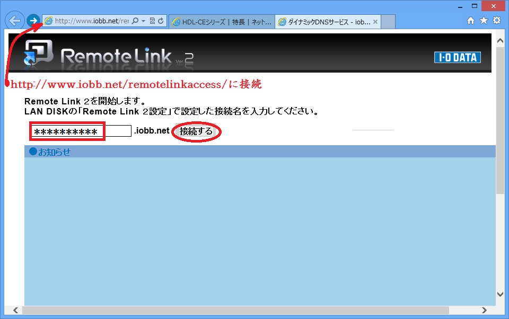Click the .iobb.net domain label

coord(152,131)
